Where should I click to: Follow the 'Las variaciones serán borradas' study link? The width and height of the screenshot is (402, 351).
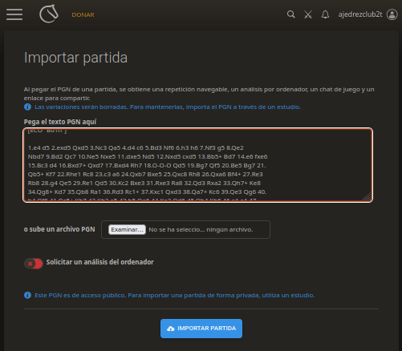tap(168, 107)
